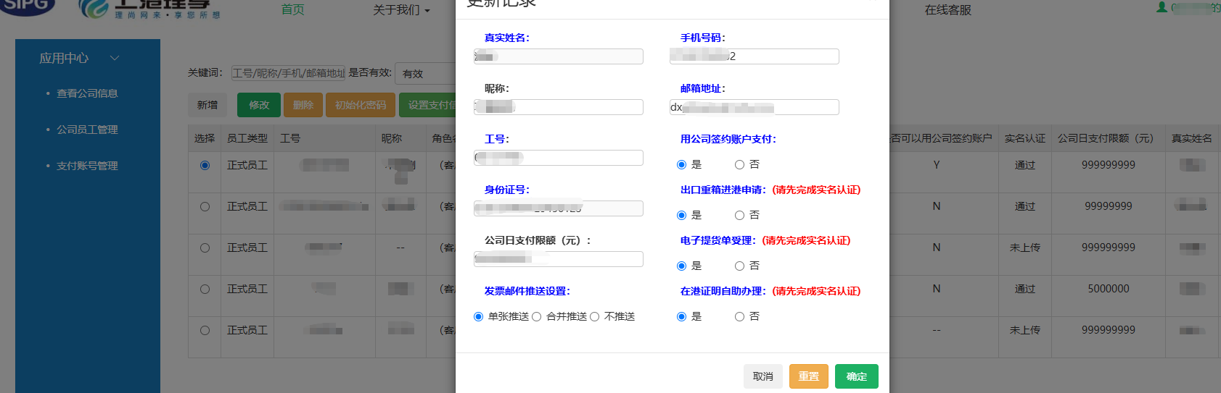Select the third employee row radio button
Viewport: 1221px width, 393px height.
click(x=205, y=248)
